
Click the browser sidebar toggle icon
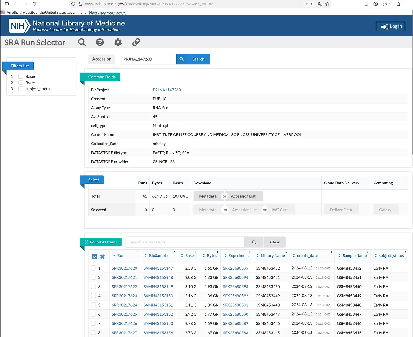(6, 4)
